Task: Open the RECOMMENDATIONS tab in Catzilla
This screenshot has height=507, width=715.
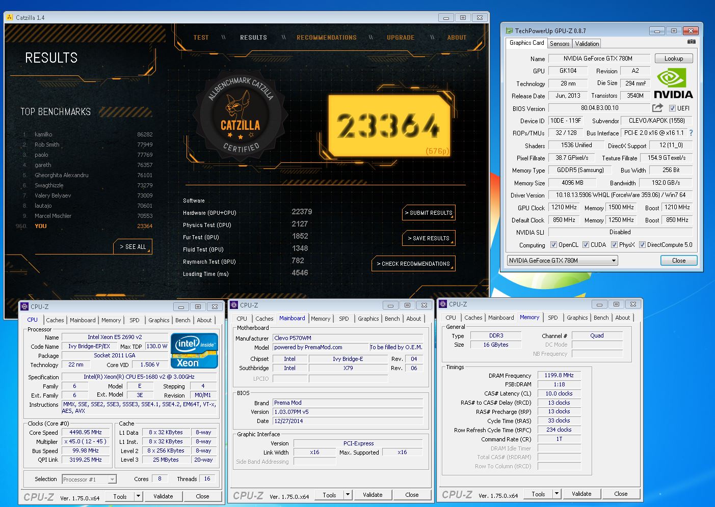Action: (x=327, y=37)
